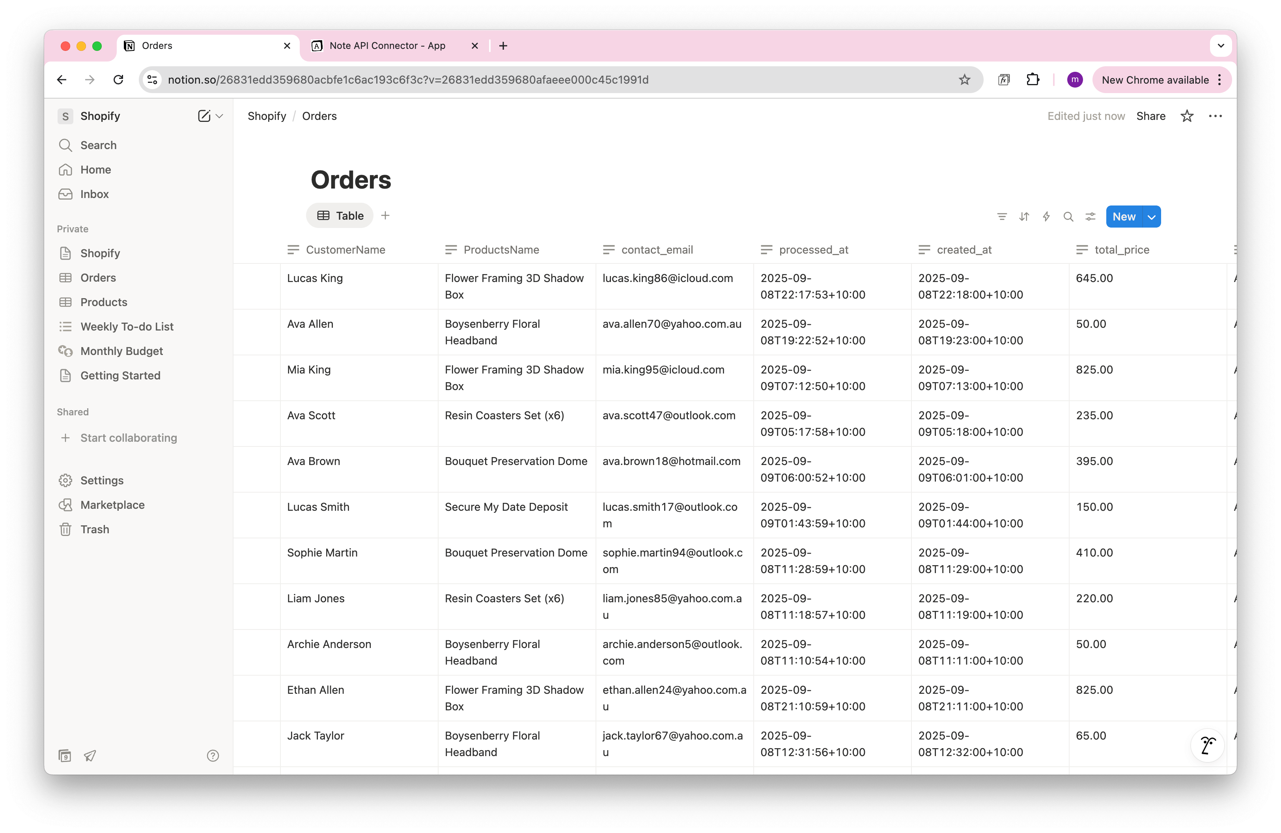
Task: Click the database search magnifier icon
Action: [1068, 217]
